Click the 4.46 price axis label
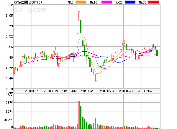This screenshot has width=177, height=129. (x=9, y=78)
